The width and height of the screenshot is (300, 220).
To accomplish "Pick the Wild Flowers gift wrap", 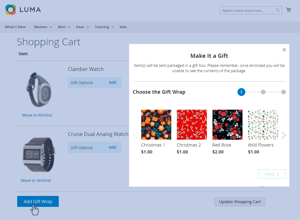I will click(x=263, y=125).
